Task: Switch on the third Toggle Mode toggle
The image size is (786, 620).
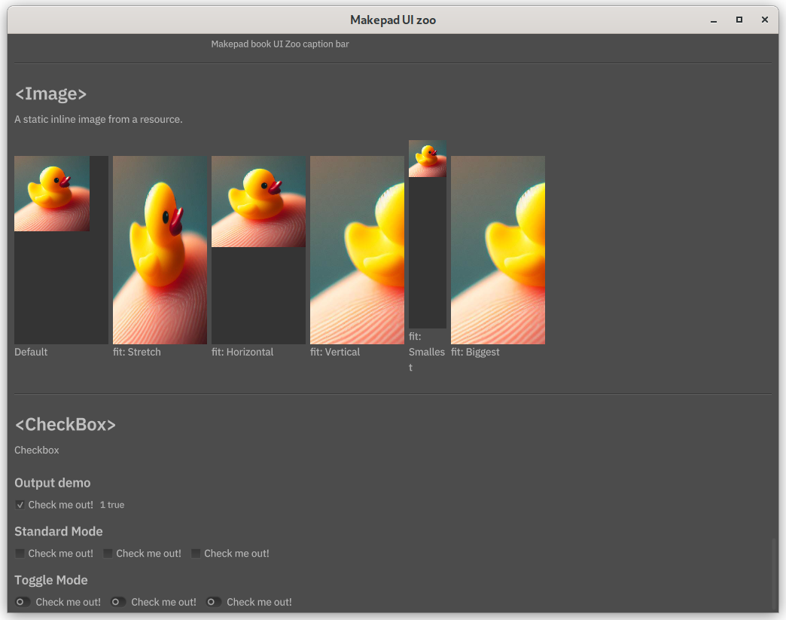Action: click(214, 602)
